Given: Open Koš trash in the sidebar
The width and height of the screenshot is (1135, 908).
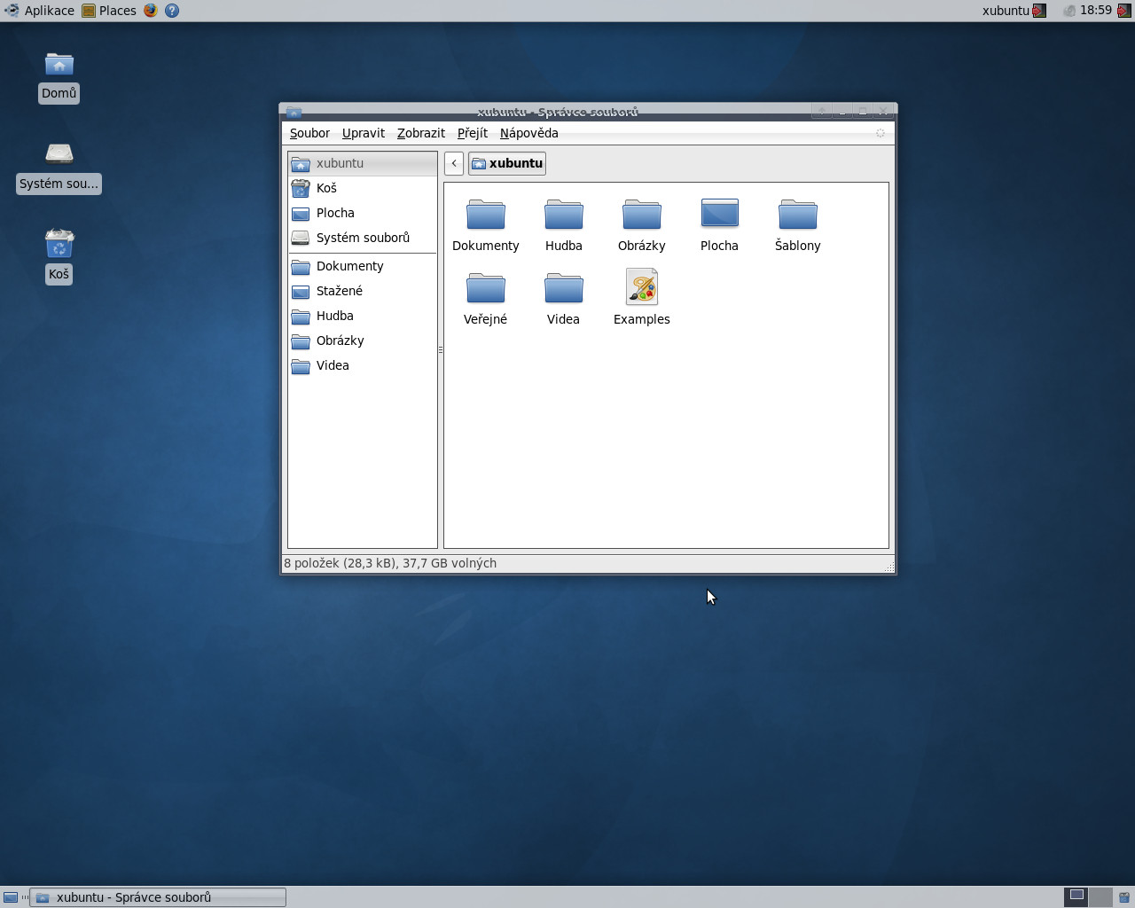Looking at the screenshot, I should coord(363,188).
